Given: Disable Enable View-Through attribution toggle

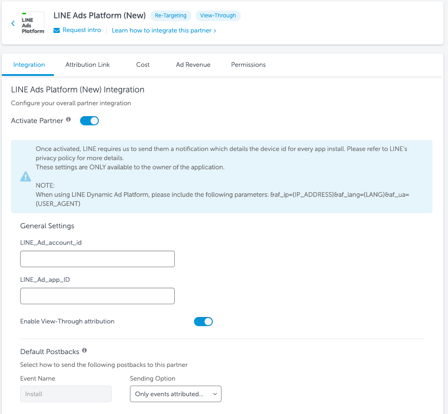Looking at the screenshot, I should (x=203, y=322).
